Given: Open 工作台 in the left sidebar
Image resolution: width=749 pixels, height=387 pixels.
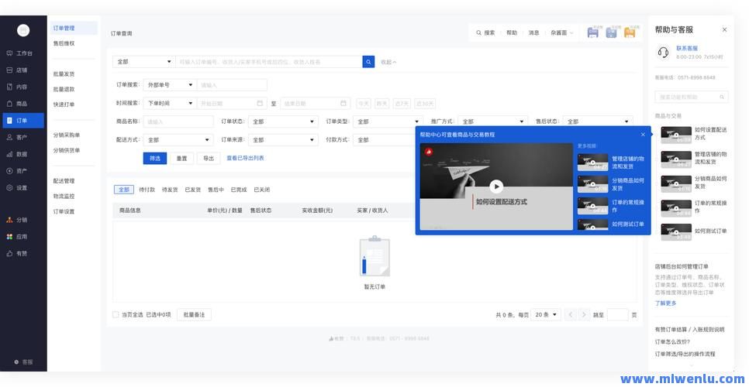Looking at the screenshot, I should pos(23,53).
